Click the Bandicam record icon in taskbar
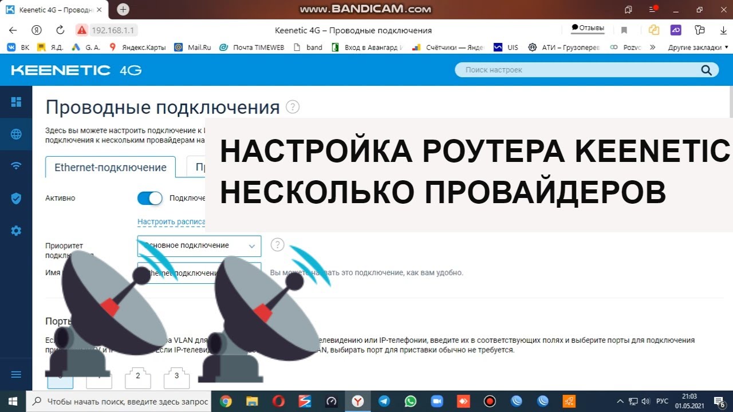 pos(490,401)
